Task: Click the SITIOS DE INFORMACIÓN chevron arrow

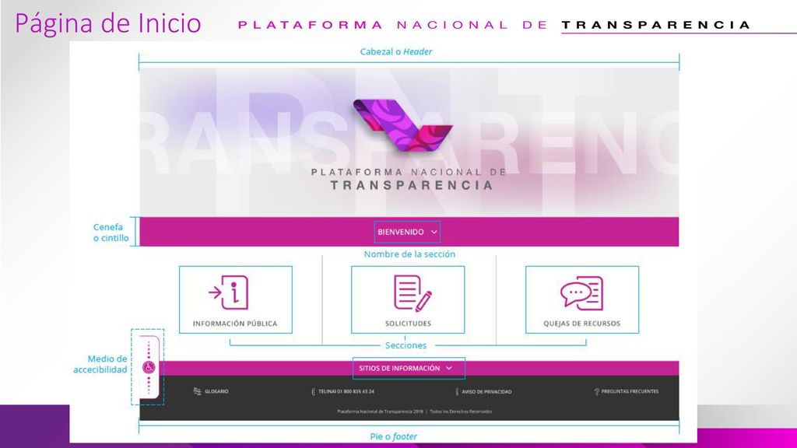Action: tap(449, 368)
